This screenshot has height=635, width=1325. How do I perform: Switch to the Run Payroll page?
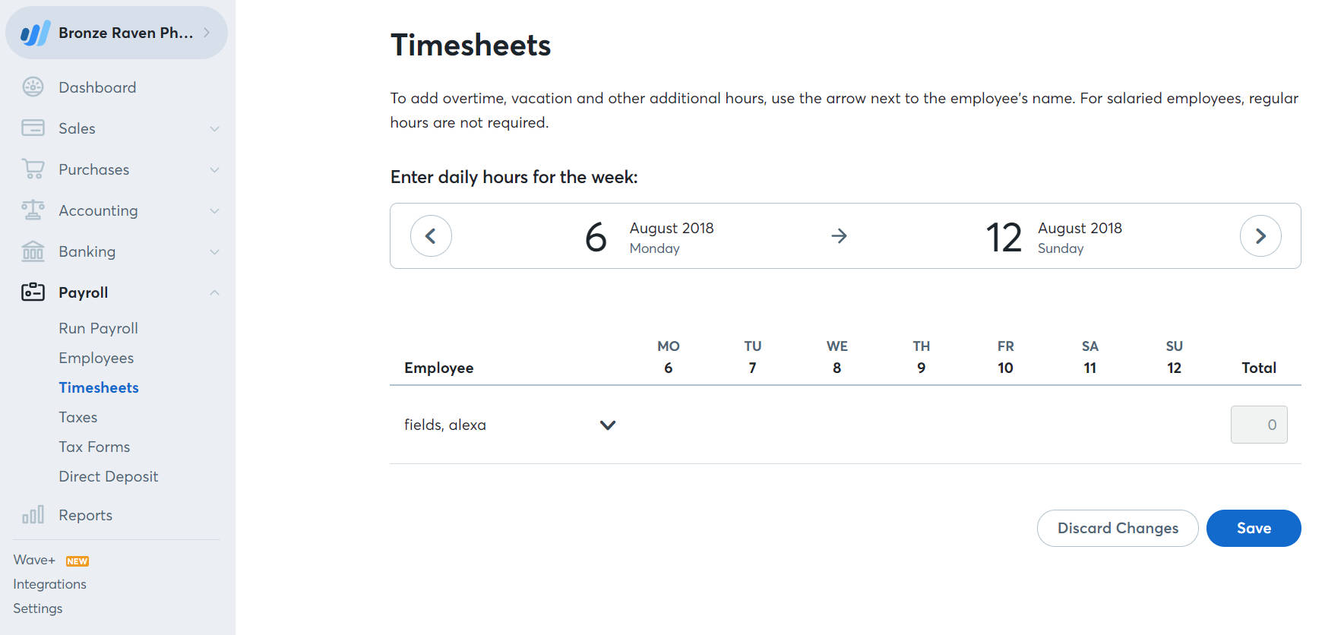coord(98,328)
